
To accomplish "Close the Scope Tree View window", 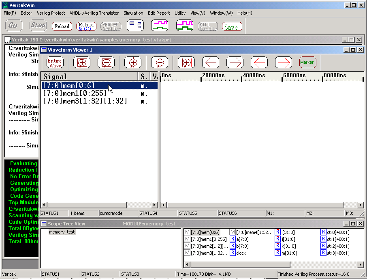I will click(361, 224).
